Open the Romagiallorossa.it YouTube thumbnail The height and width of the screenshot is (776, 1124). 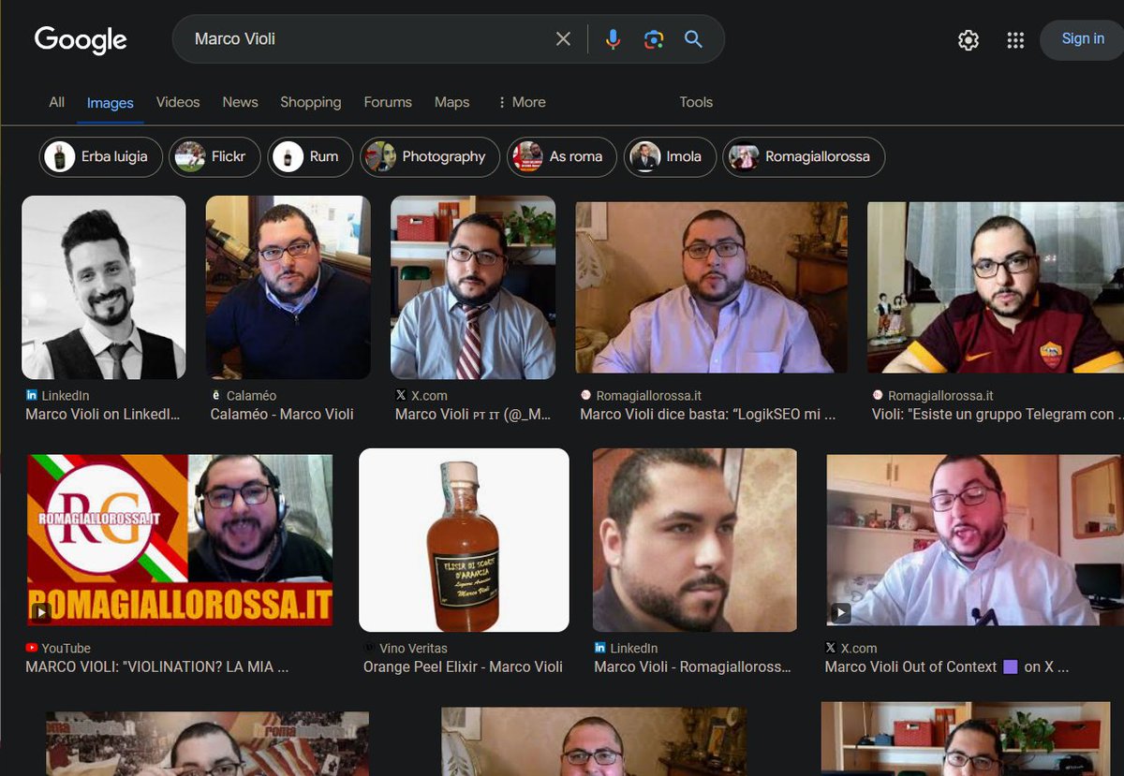[180, 540]
